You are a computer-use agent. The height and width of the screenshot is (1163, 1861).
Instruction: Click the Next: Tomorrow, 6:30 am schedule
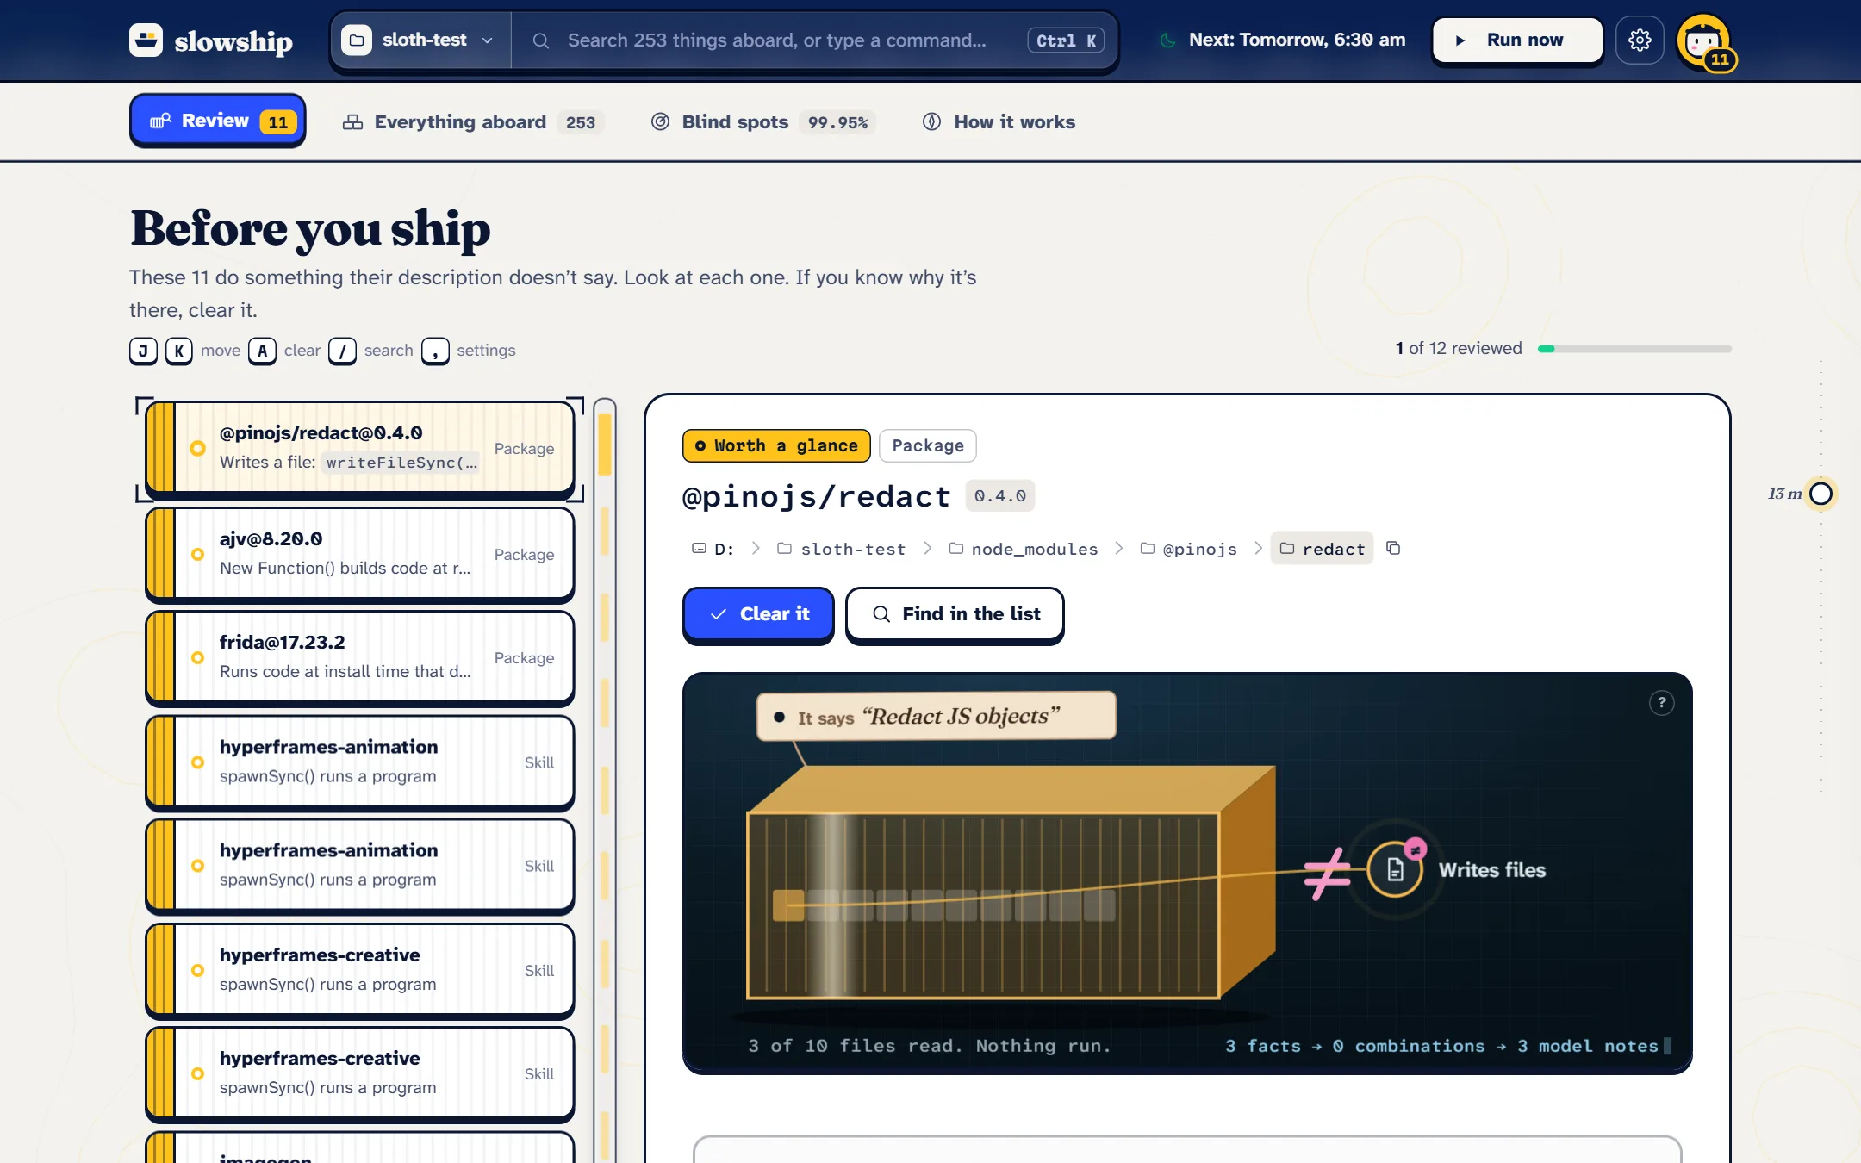1297,40
